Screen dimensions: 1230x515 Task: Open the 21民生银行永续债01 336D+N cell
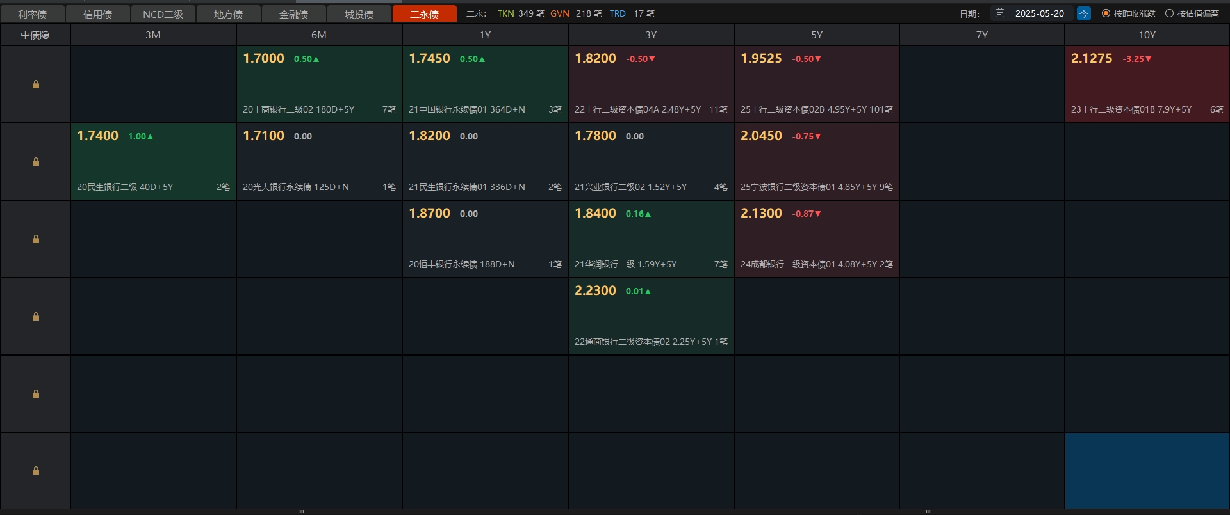(x=485, y=162)
